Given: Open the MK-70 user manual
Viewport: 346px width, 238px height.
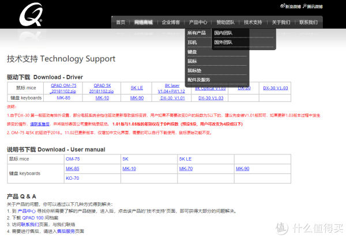Looking at the screenshot, I should (186, 169).
